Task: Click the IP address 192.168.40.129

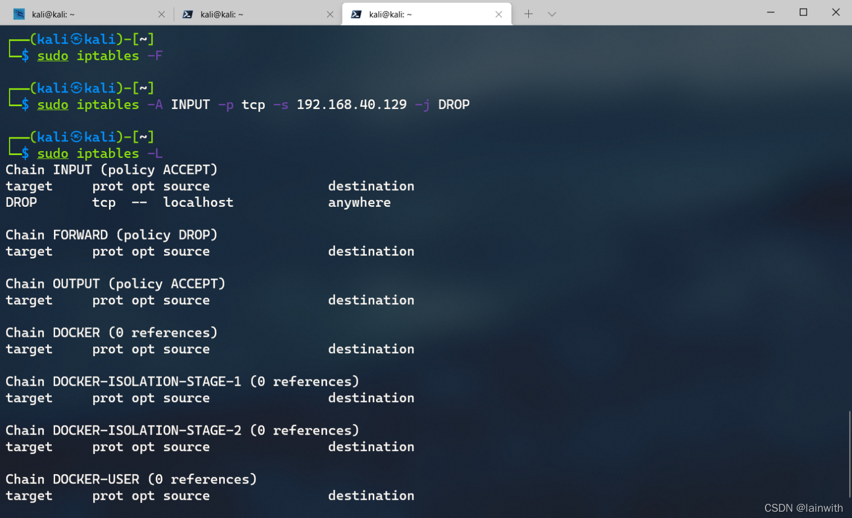Action: pyautogui.click(x=352, y=105)
